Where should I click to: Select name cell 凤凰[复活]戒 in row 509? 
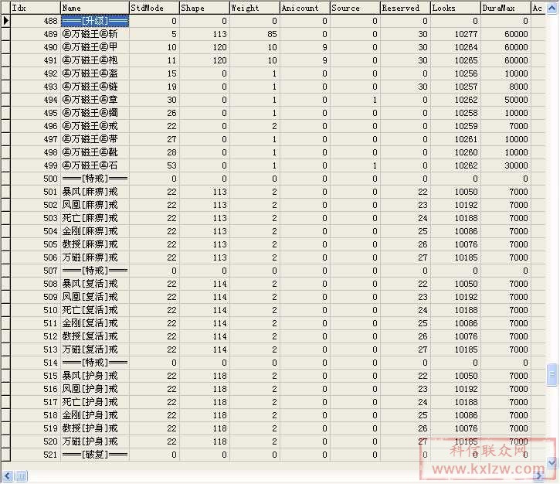pos(95,297)
